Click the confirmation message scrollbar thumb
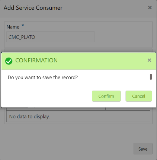The width and height of the screenshot is (157, 160). point(151,77)
